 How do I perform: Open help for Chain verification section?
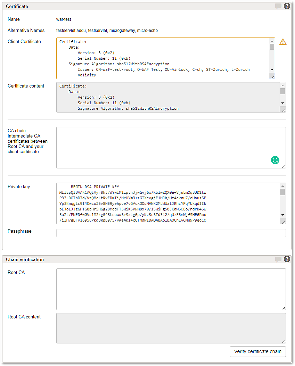(287, 259)
